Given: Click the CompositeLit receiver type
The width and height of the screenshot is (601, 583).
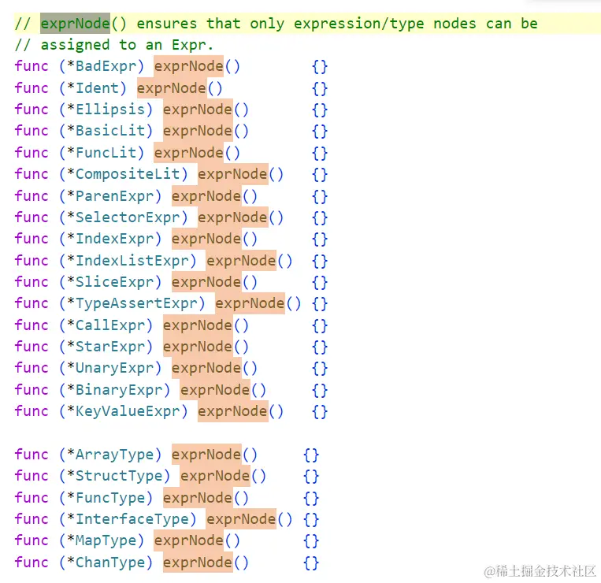Looking at the screenshot, I should point(128,174).
